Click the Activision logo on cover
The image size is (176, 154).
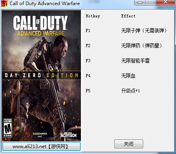(x=69, y=135)
